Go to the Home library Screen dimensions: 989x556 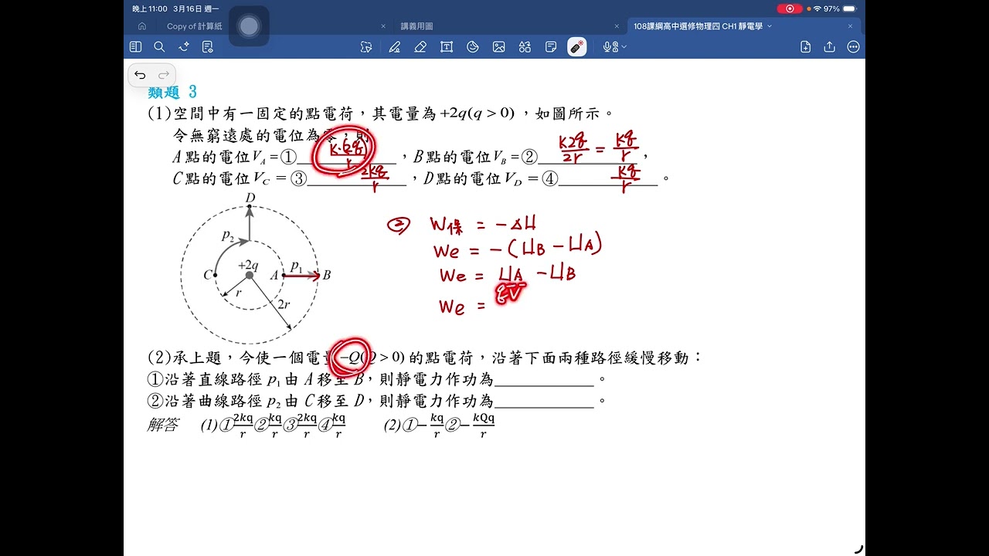pyautogui.click(x=141, y=25)
